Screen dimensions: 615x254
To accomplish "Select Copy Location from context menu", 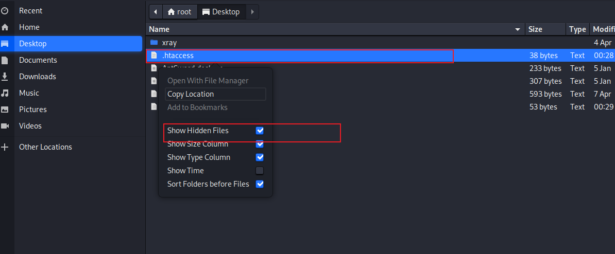I will point(191,94).
